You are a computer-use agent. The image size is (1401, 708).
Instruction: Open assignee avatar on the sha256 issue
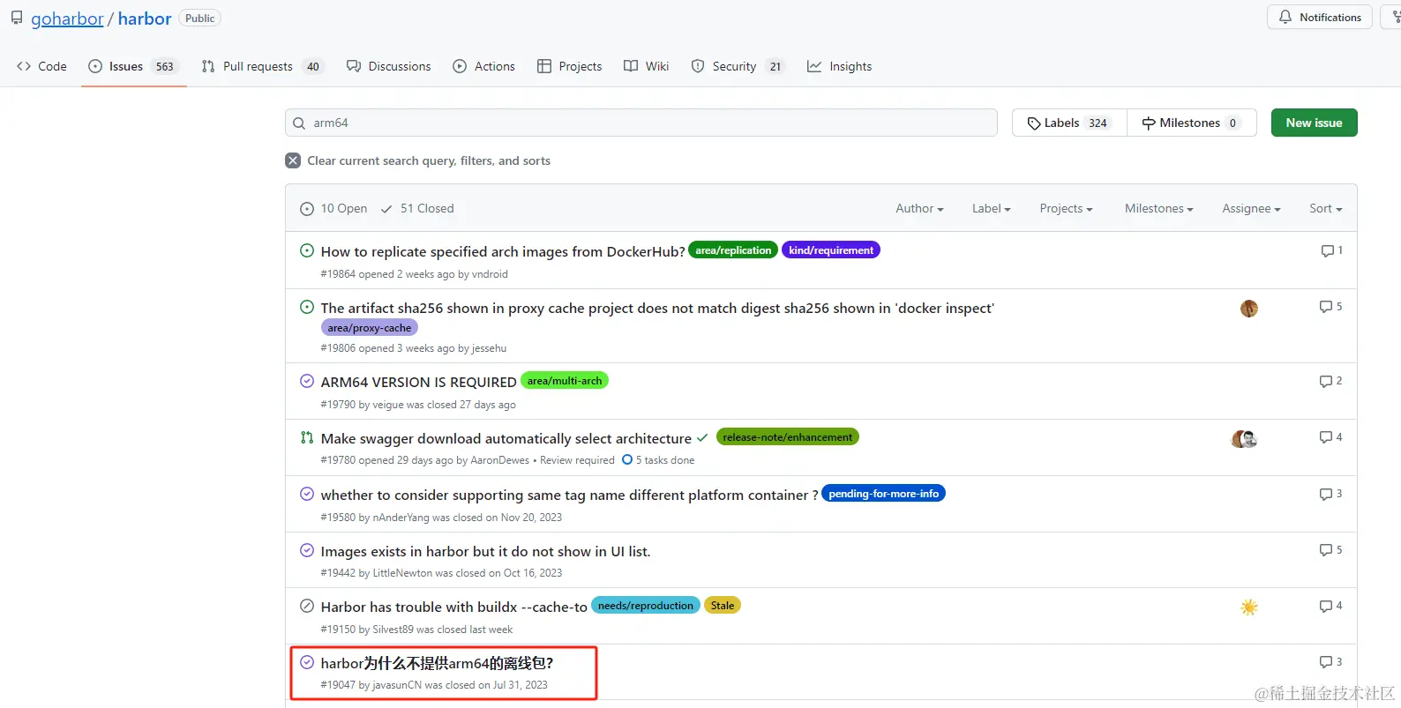(1249, 309)
